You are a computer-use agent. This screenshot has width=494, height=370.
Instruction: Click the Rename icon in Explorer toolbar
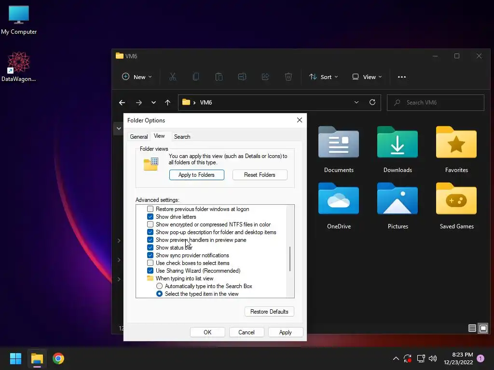coord(242,77)
